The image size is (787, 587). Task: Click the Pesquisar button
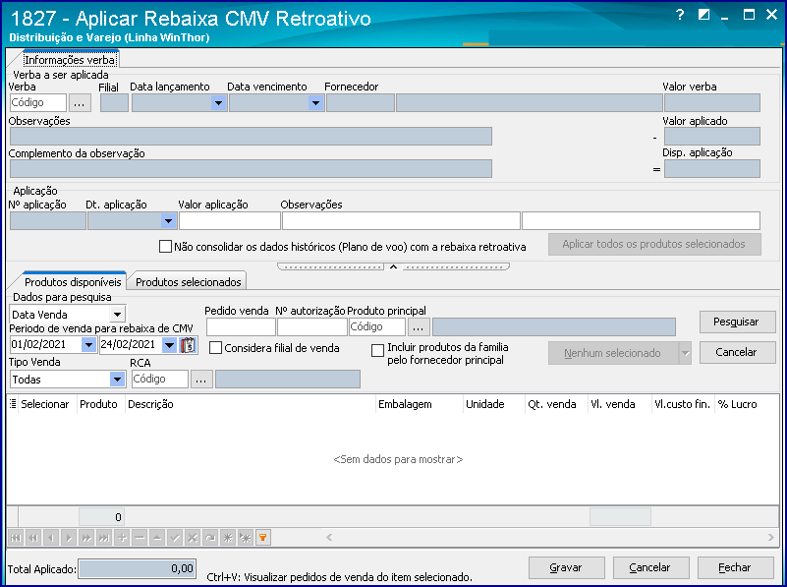[737, 322]
